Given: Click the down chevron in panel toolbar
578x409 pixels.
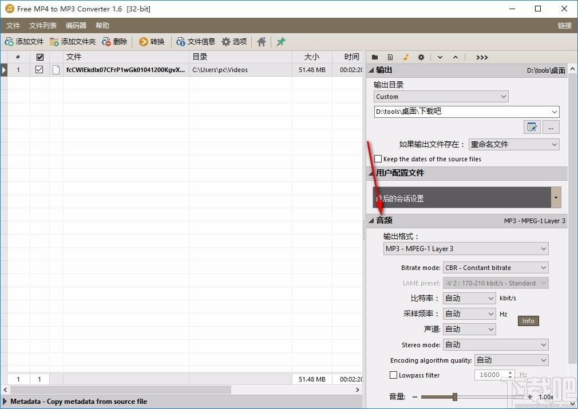Looking at the screenshot, I should click(x=440, y=57).
